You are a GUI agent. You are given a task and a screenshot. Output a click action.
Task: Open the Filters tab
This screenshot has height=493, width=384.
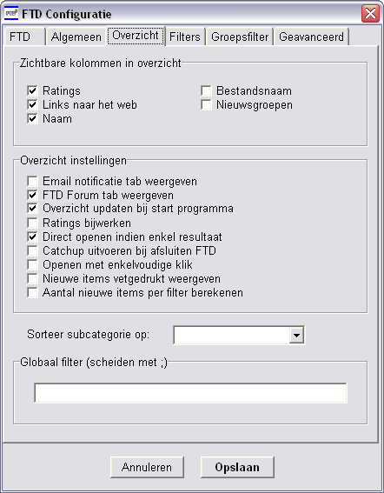185,37
